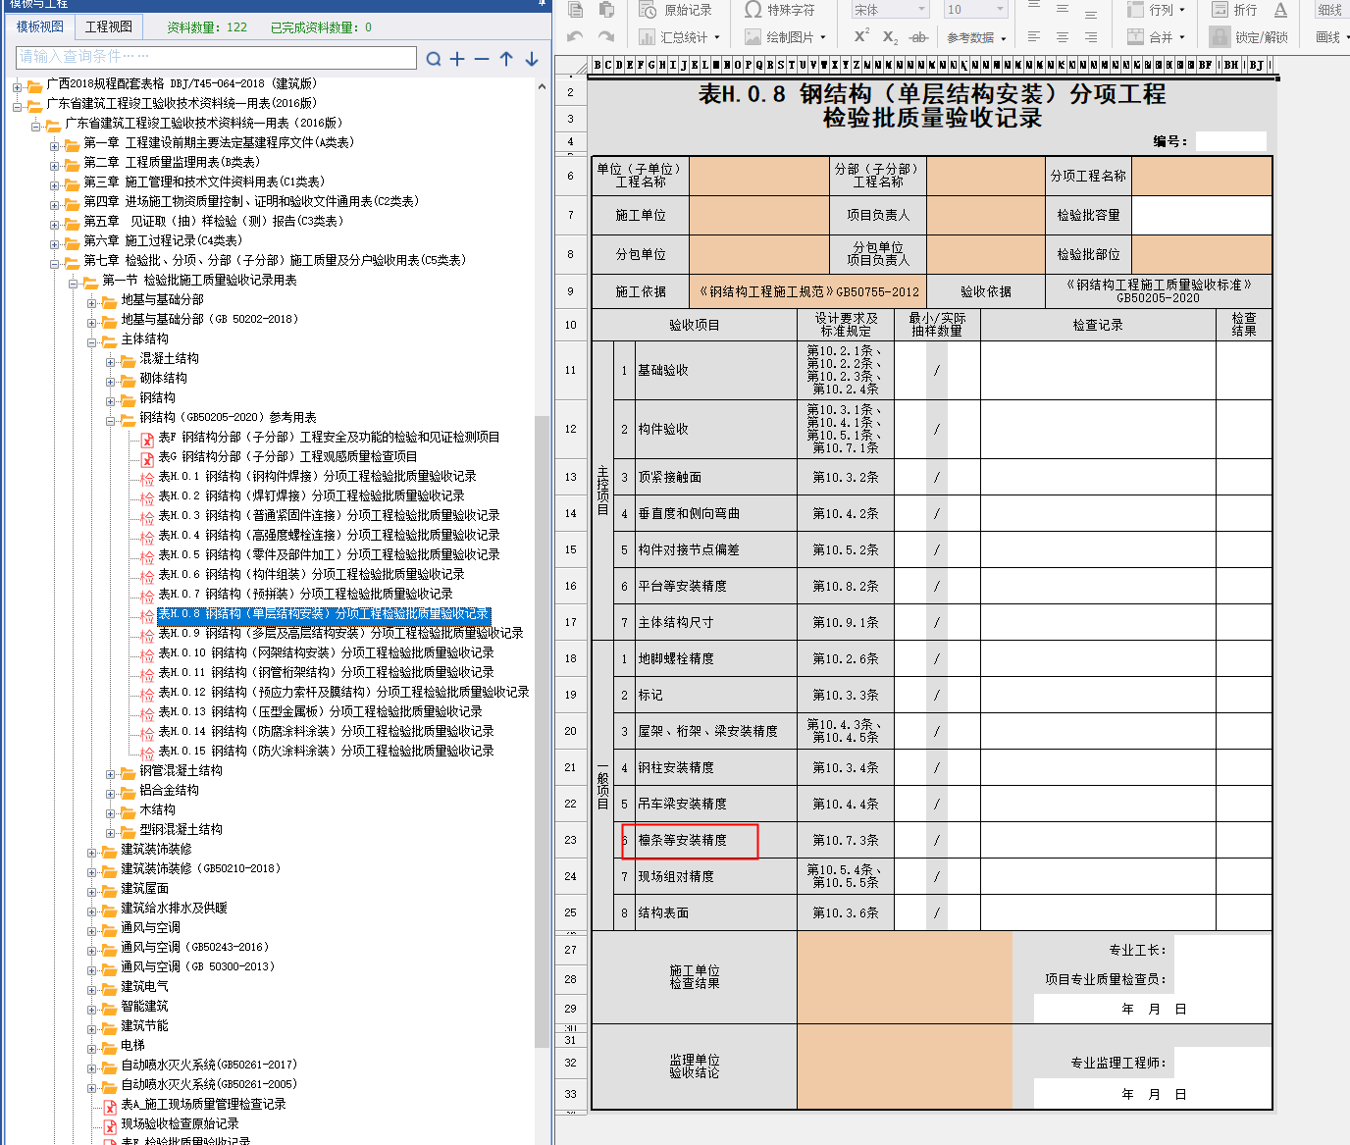Click the search magnifier icon
Image resolution: width=1350 pixels, height=1145 pixels.
434,59
